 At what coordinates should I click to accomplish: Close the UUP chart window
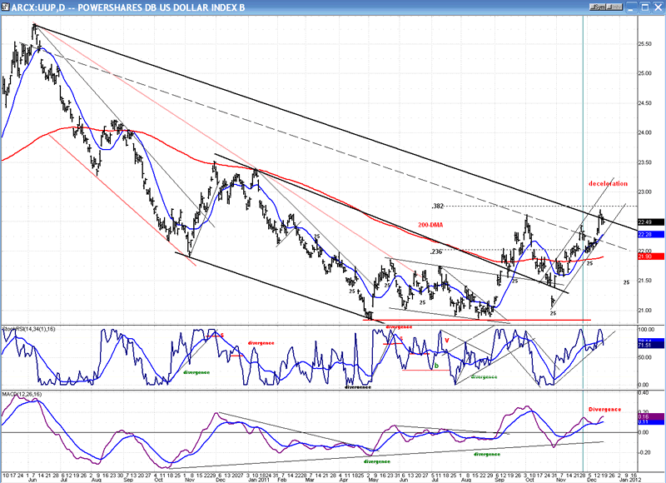(658, 7)
